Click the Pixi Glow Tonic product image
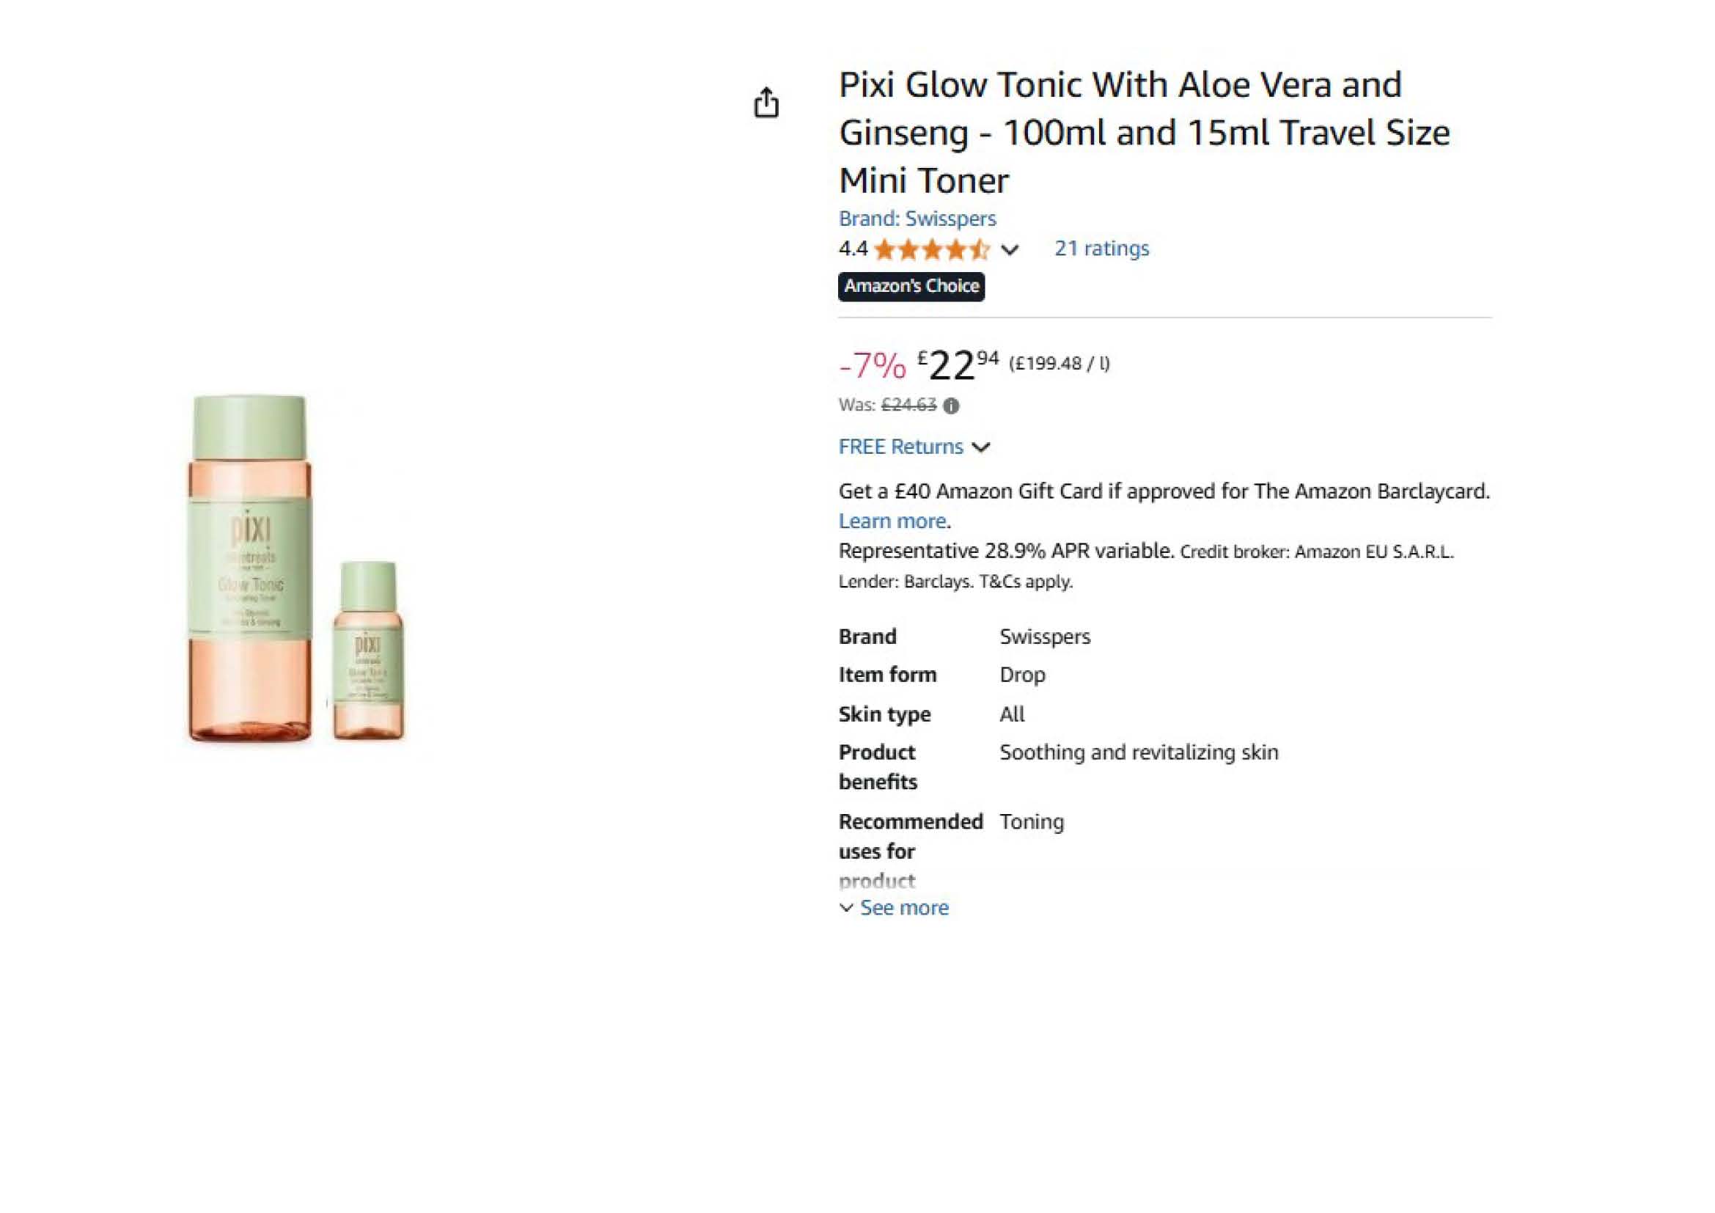The height and width of the screenshot is (1213, 1715). [295, 568]
